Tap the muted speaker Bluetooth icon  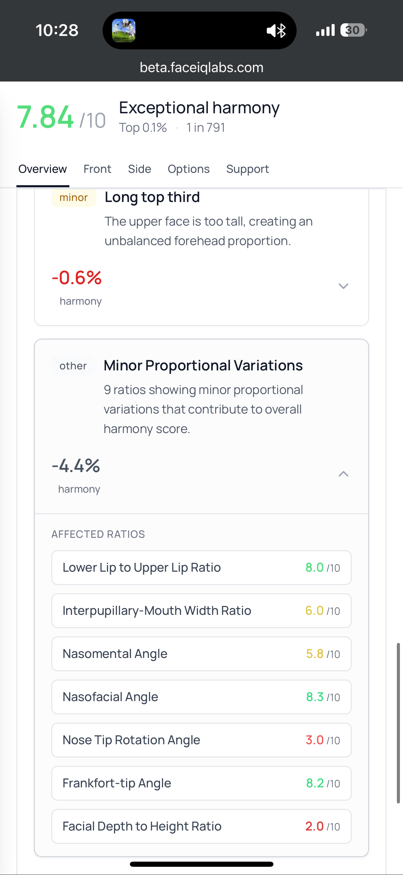pos(276,31)
